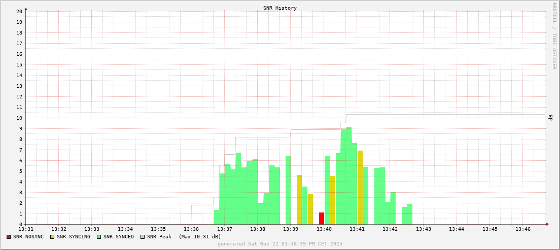Click the gray SNR Peak legend swatch

click(x=143, y=237)
